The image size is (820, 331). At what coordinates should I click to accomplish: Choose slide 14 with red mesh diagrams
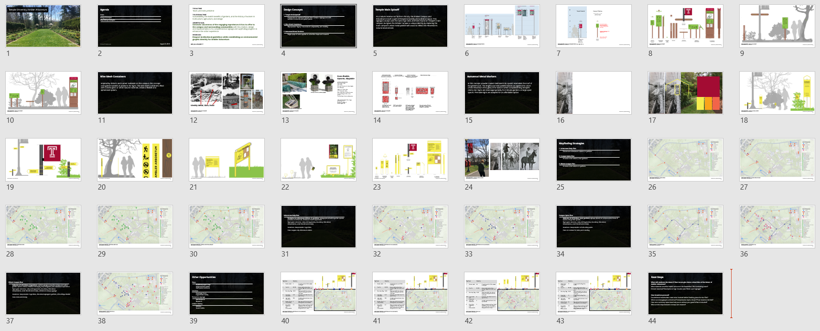click(410, 93)
